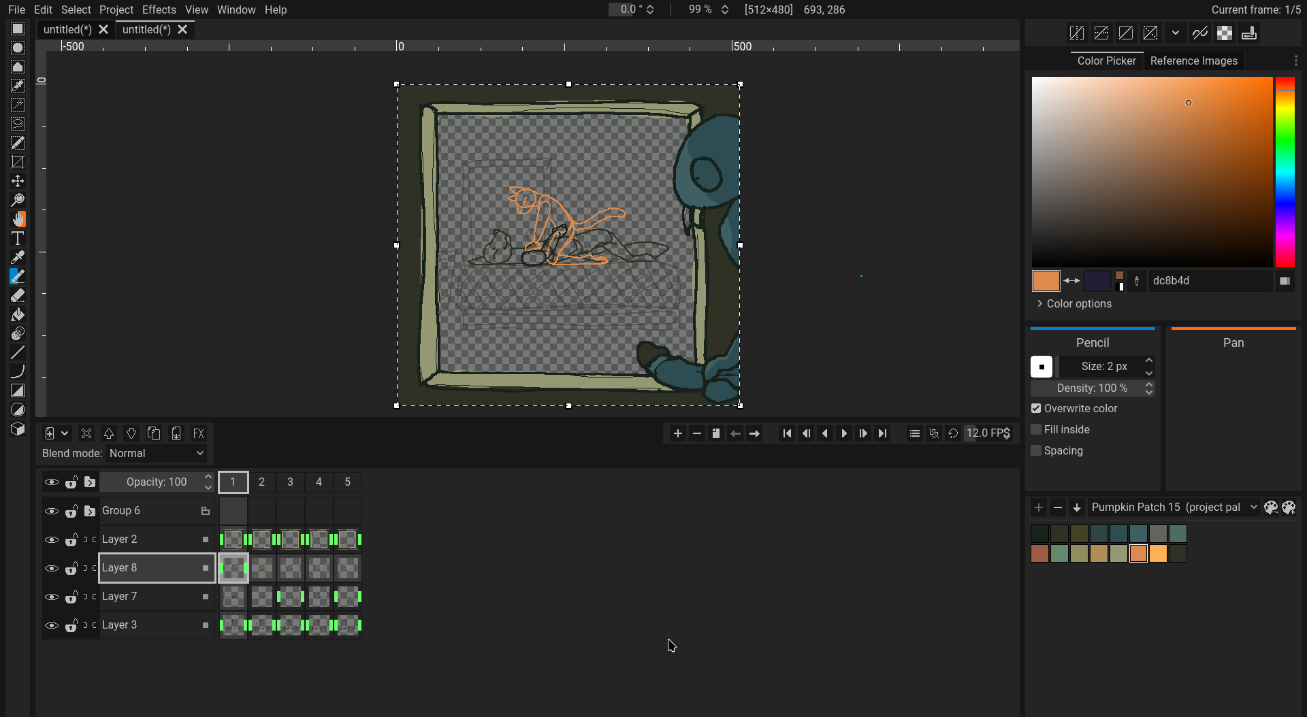Swap left and right colors arrows

(x=1071, y=280)
